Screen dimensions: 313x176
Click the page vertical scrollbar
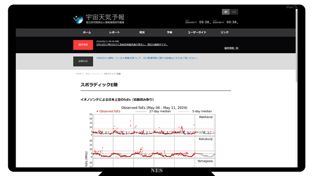296,46
